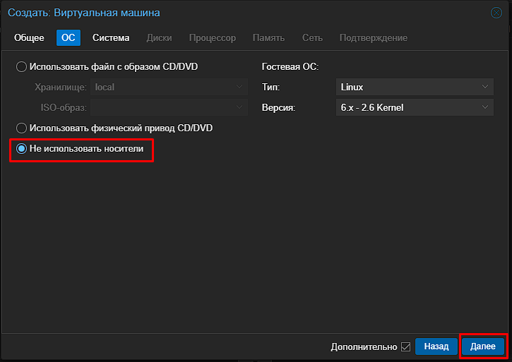Viewport: 512px width, 362px height.
Task: Open the 'Хранилище' local storage dropdown
Action: pos(169,87)
